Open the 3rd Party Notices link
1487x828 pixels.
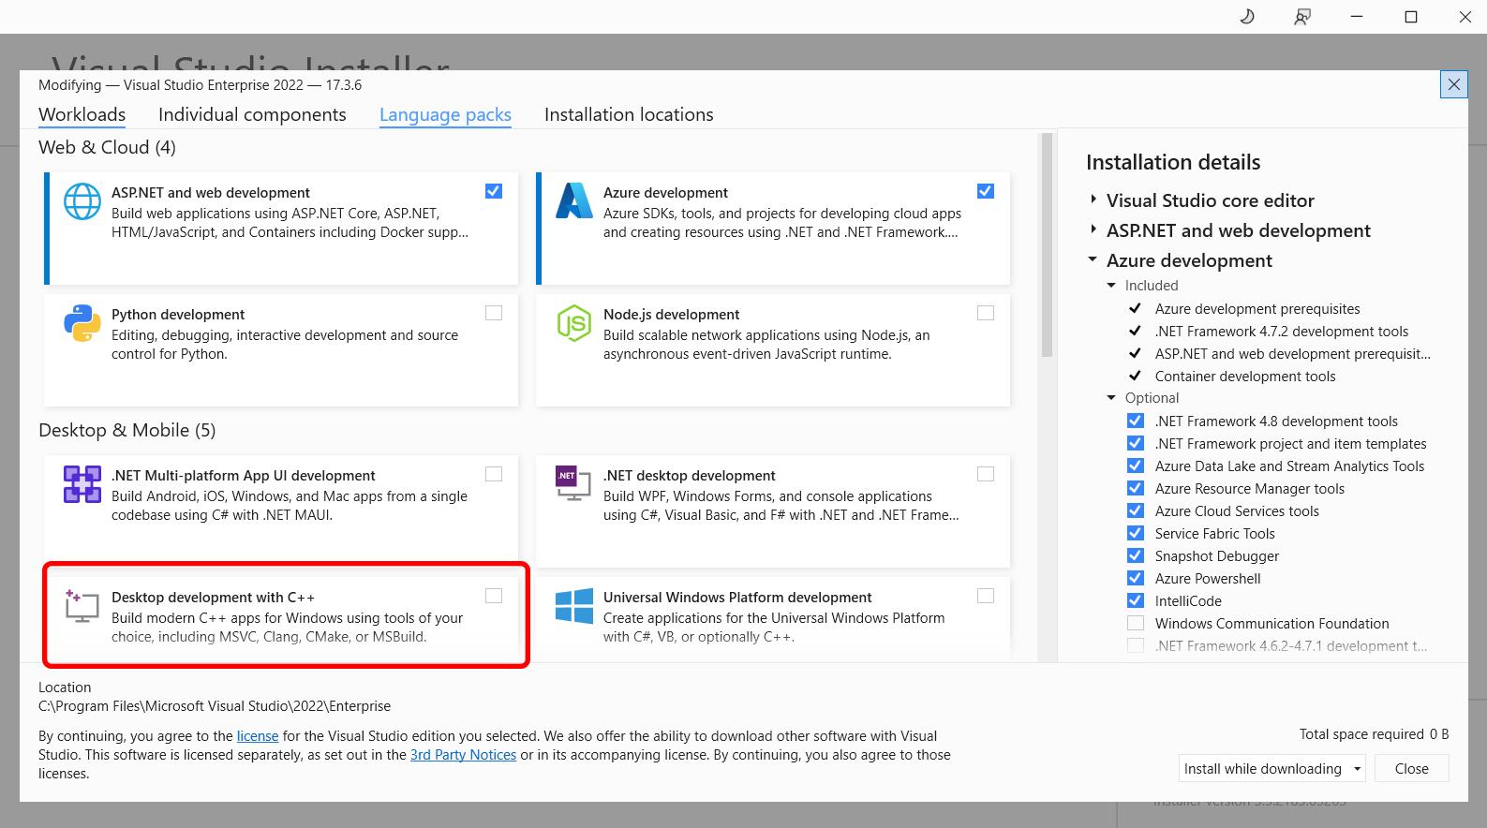[x=463, y=755]
